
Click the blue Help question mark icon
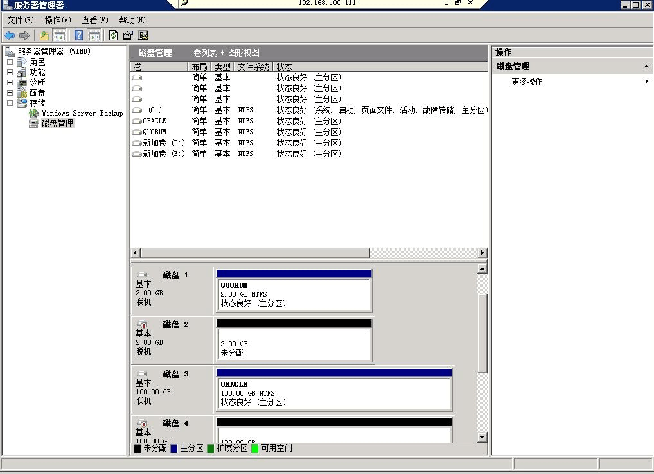click(78, 36)
